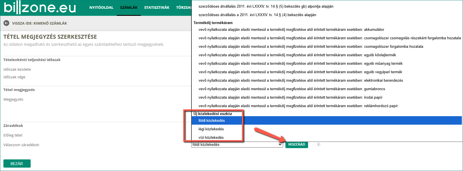The width and height of the screenshot is (463, 171).
Task: Click the back arrow circle icon
Action: tap(6, 23)
